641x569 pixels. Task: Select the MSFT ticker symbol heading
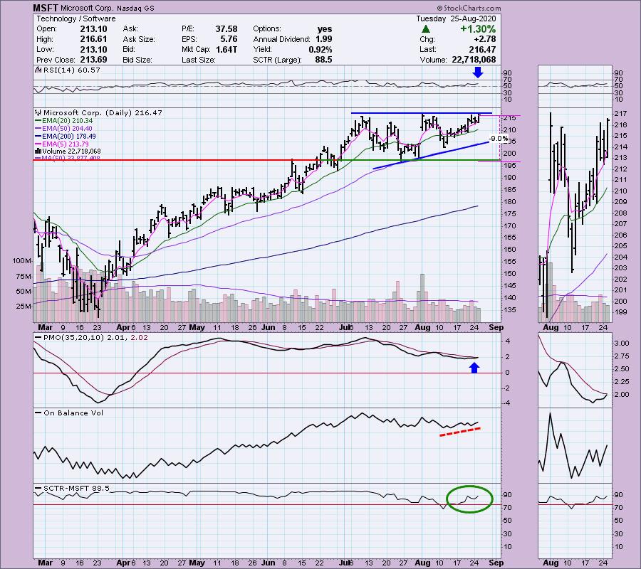(x=46, y=8)
